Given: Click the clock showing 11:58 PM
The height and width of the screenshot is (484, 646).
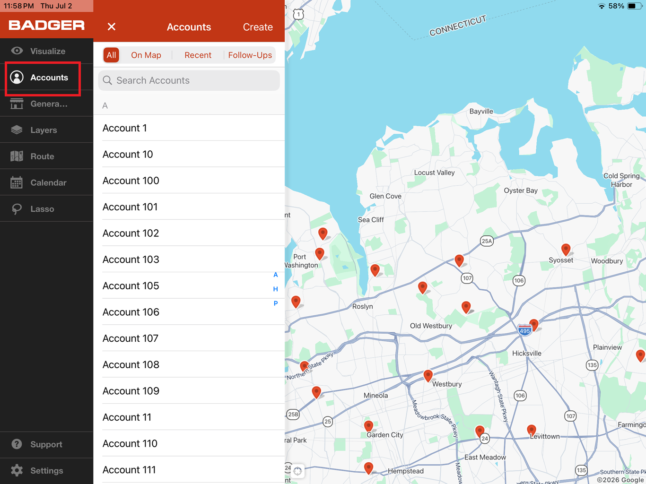Looking at the screenshot, I should coord(19,6).
